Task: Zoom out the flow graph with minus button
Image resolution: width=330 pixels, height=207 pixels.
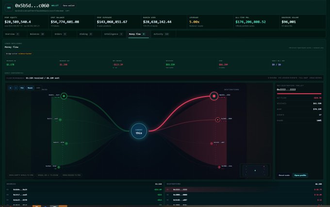Action: 16,88
